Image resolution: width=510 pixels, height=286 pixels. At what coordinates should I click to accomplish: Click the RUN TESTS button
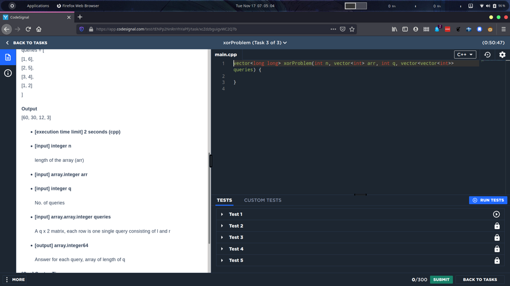(x=488, y=201)
